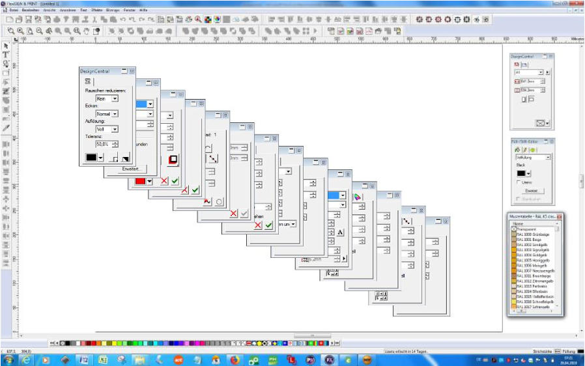
Task: Open the Rauschen reduzieren dropdown
Action: (x=115, y=98)
